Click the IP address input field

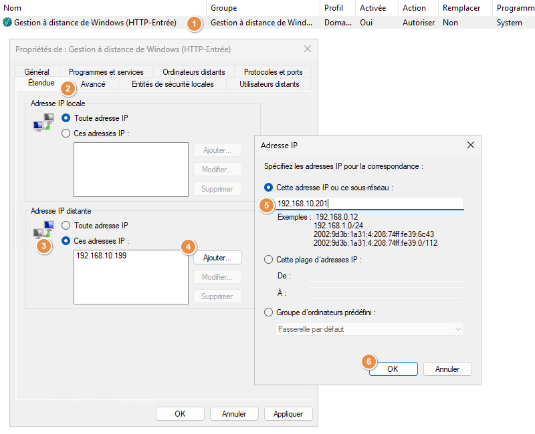point(369,204)
